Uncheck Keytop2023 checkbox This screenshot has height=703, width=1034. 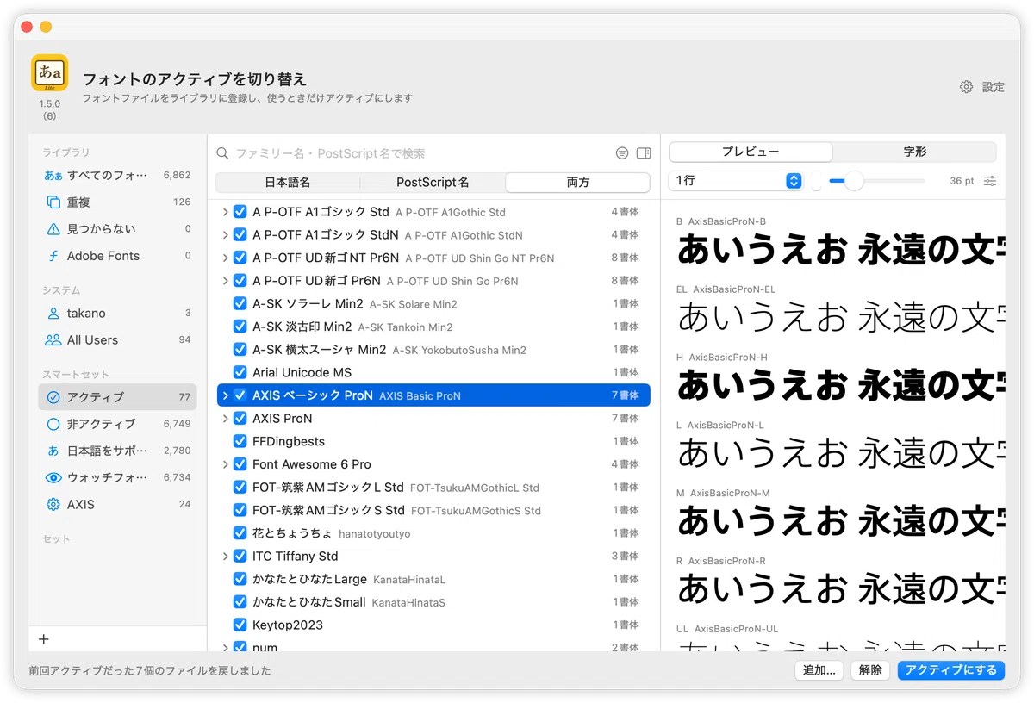click(x=240, y=625)
